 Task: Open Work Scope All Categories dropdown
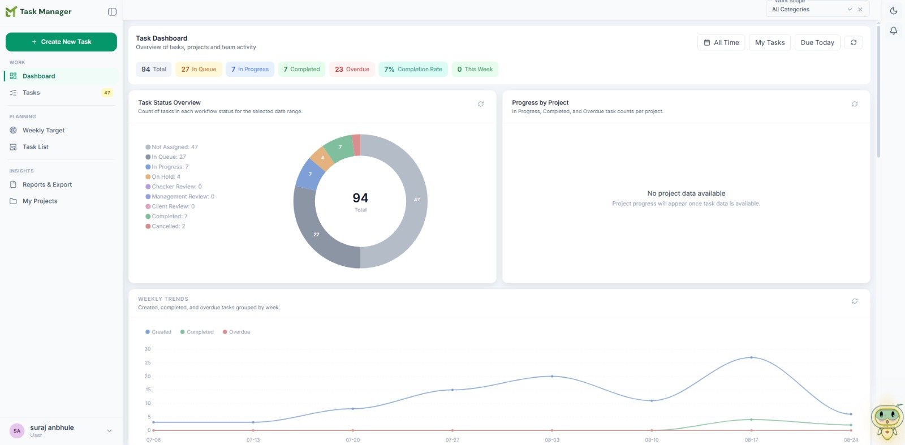click(817, 9)
